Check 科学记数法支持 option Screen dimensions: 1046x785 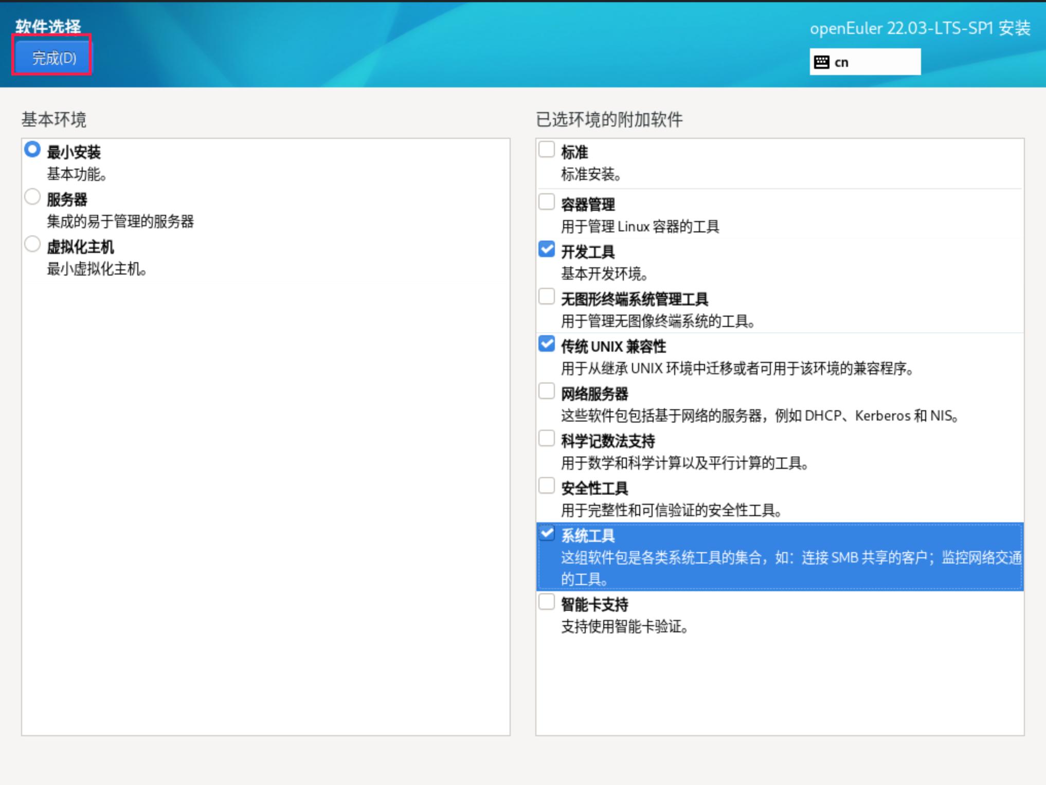point(547,439)
